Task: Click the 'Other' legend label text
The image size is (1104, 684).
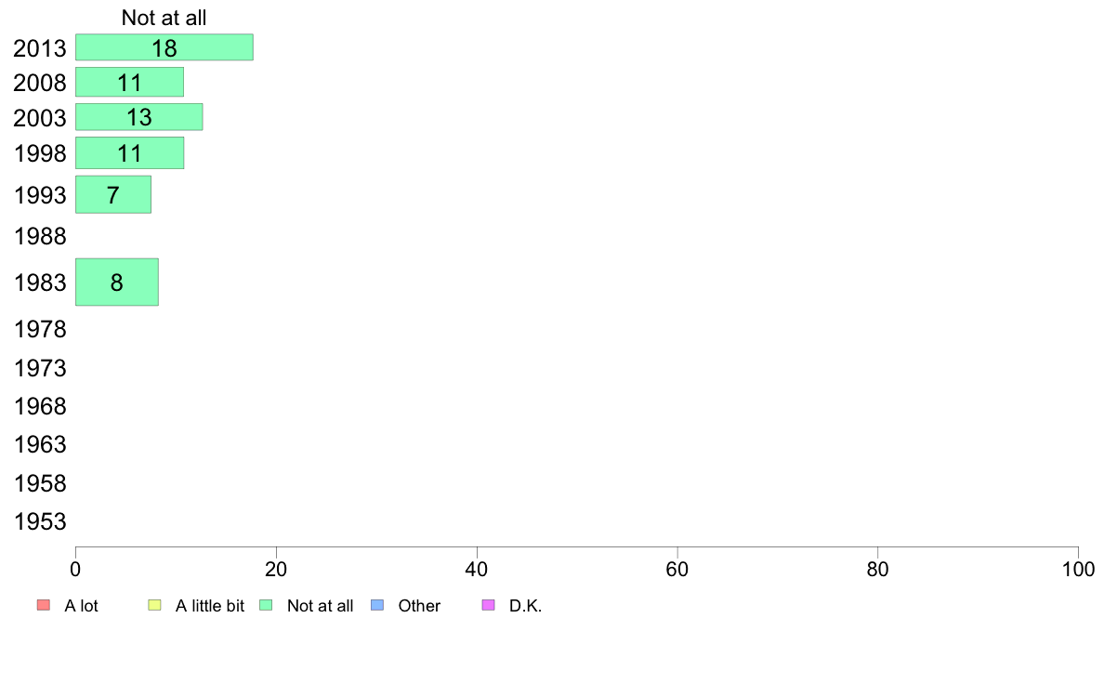Action: click(x=419, y=606)
